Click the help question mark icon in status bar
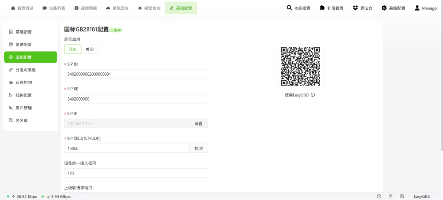 coord(379,196)
